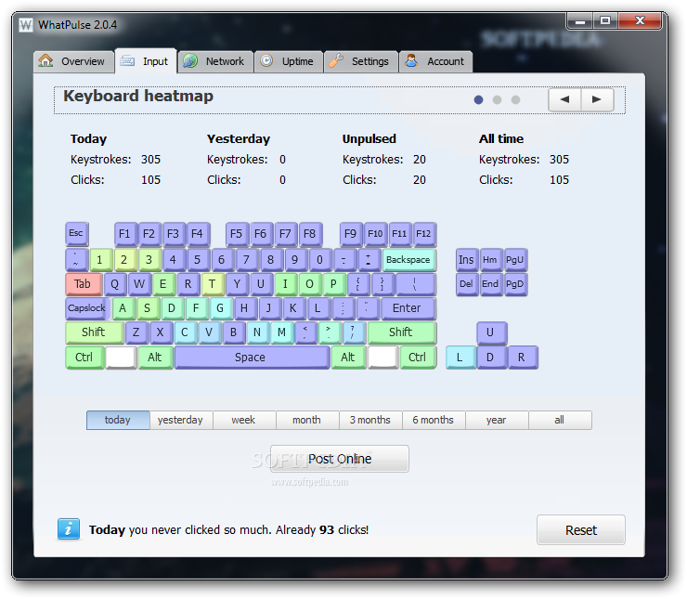Viewport: 687px width, 599px height.
Task: Click the WhatPulse title bar icon
Action: coord(26,25)
